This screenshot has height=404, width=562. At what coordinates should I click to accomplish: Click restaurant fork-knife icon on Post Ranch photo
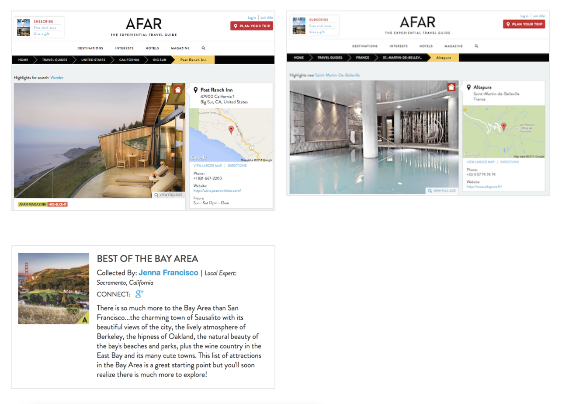click(167, 90)
